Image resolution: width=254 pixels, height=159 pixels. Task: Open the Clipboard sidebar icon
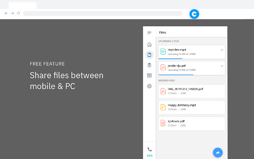coord(149,65)
